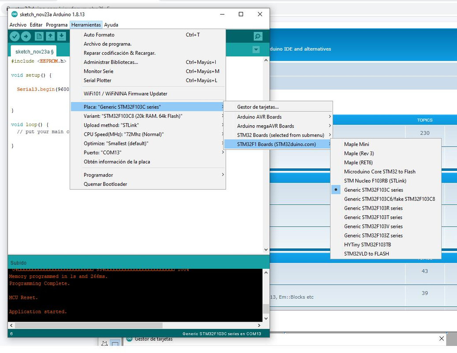Expand STM32 Boards (selected from submenu)
Viewport: 457px width, 353px height.
[278, 135]
